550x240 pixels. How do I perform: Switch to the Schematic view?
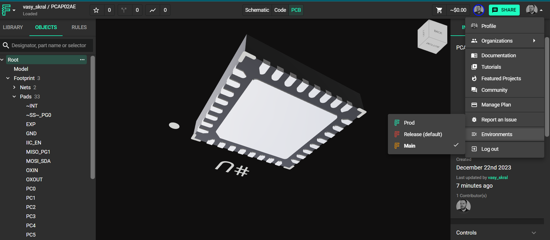coord(257,10)
